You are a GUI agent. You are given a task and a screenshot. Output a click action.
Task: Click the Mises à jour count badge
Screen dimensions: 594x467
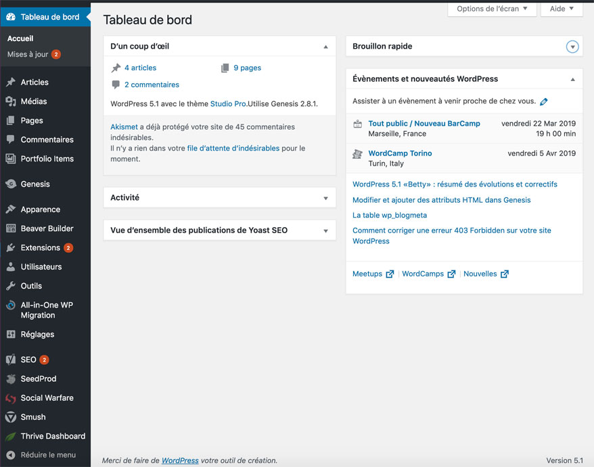56,55
